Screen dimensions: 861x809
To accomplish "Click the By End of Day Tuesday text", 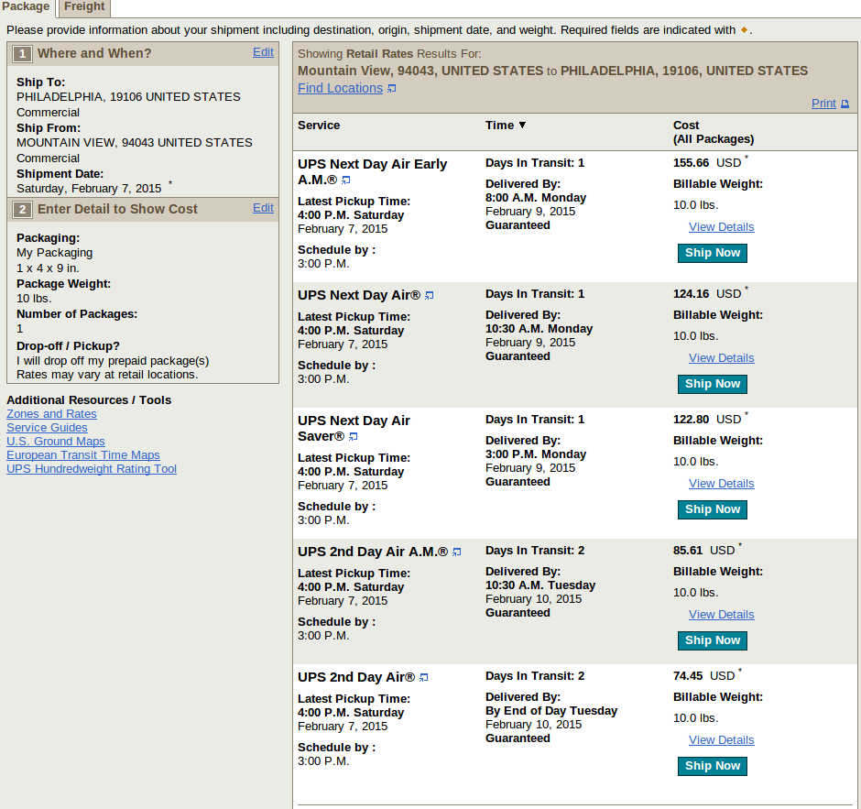I will coord(551,711).
